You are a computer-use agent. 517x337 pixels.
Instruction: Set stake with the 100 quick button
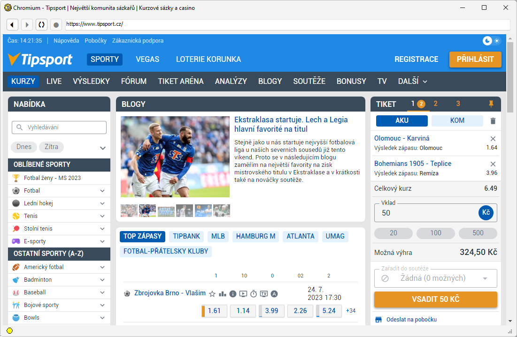pos(436,233)
